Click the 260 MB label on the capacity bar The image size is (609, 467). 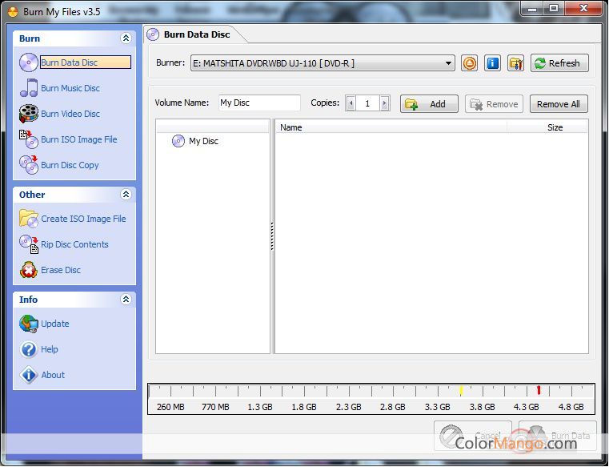[x=170, y=407]
